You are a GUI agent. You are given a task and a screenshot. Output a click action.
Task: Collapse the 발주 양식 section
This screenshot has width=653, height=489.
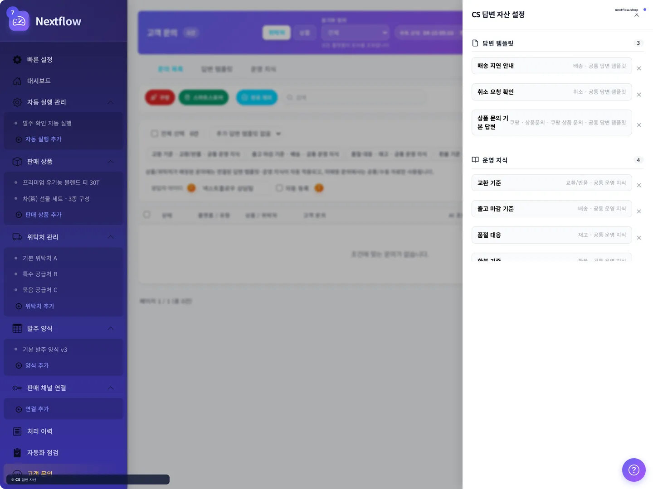[110, 328]
